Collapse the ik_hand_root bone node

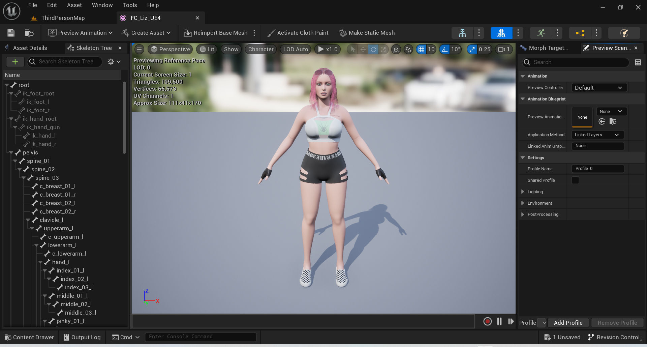tap(11, 119)
